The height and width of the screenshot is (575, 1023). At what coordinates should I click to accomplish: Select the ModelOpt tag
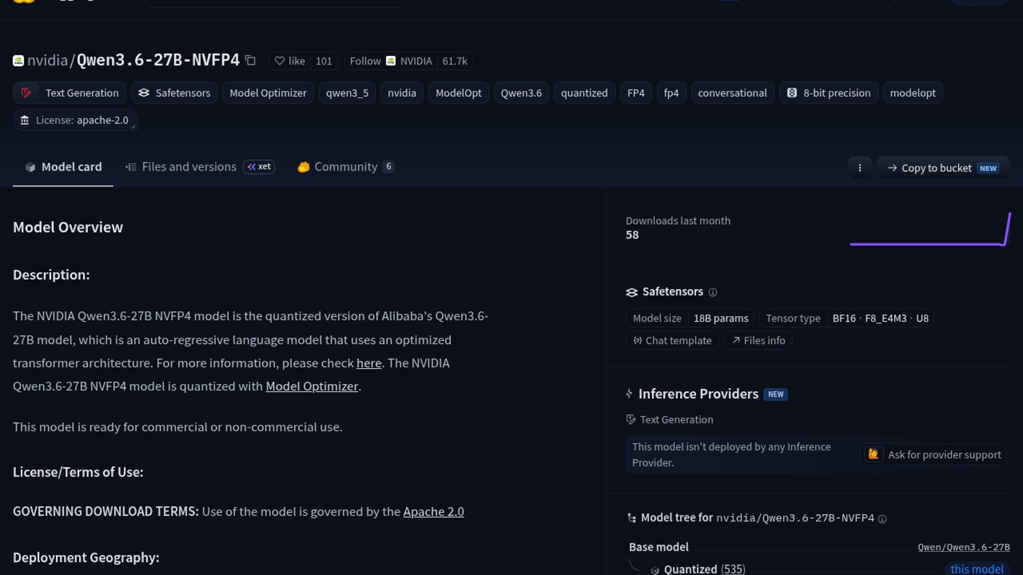click(458, 93)
